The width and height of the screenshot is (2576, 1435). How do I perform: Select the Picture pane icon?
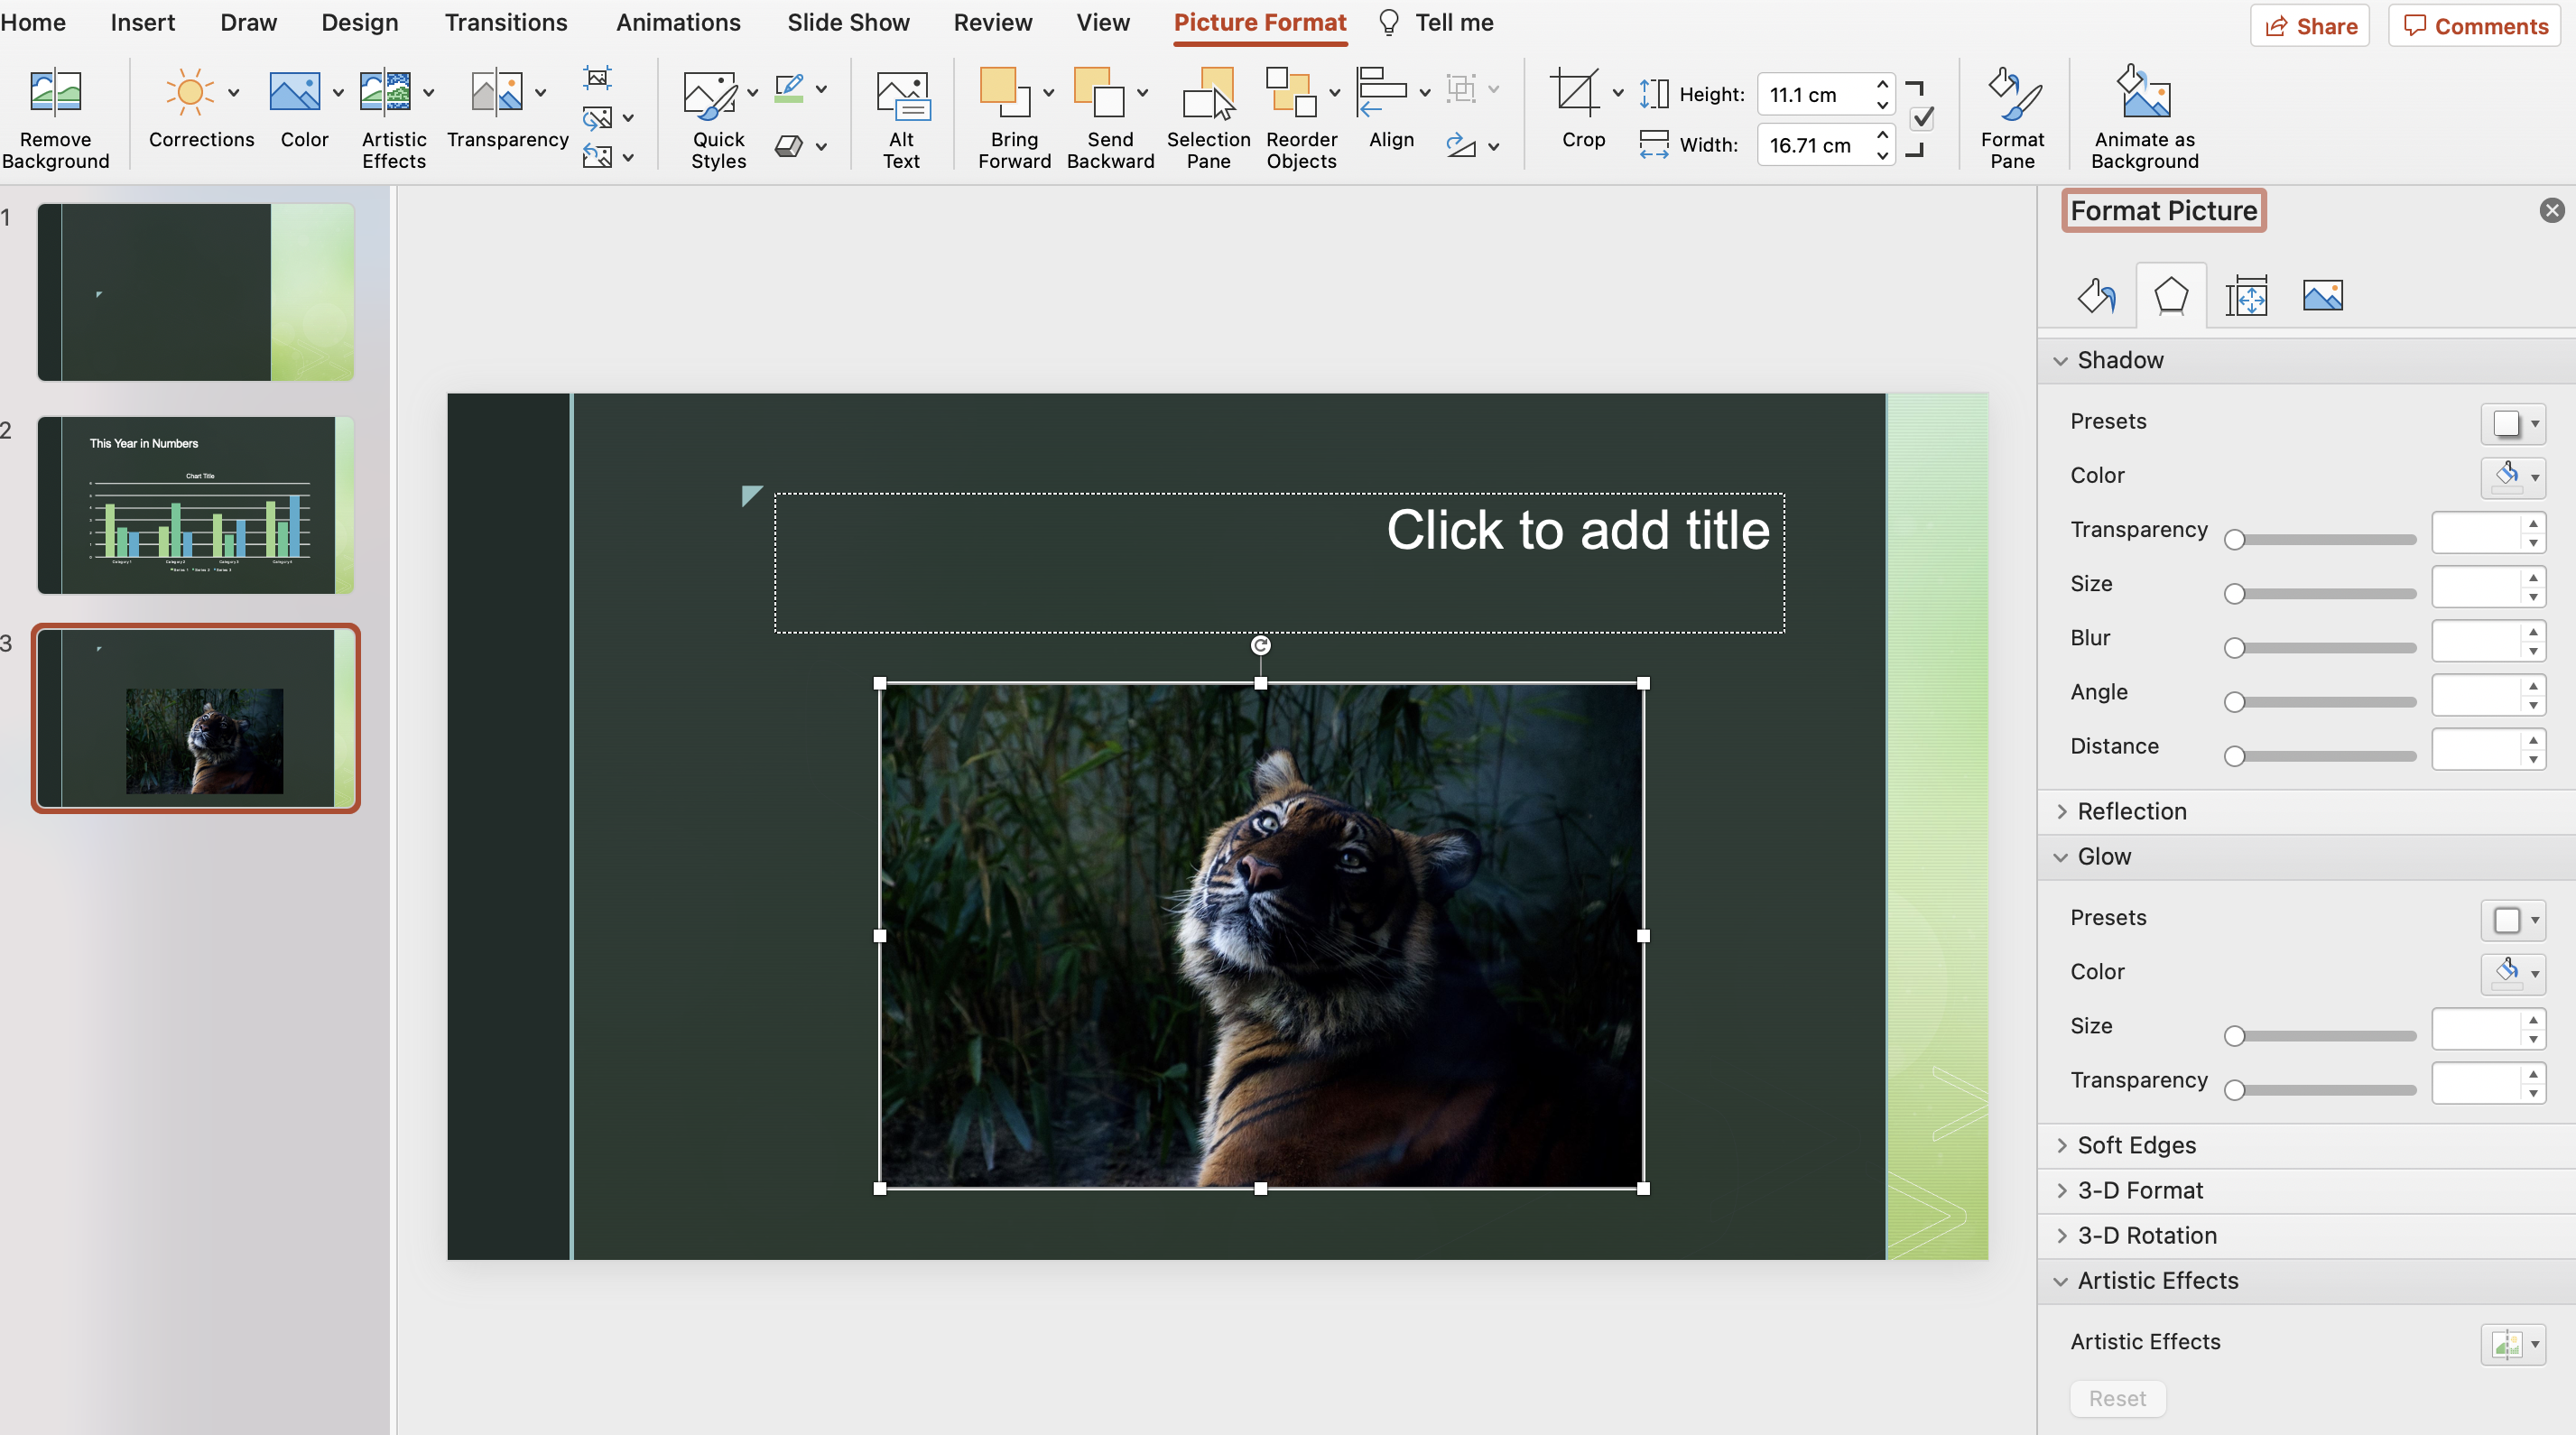(2322, 296)
